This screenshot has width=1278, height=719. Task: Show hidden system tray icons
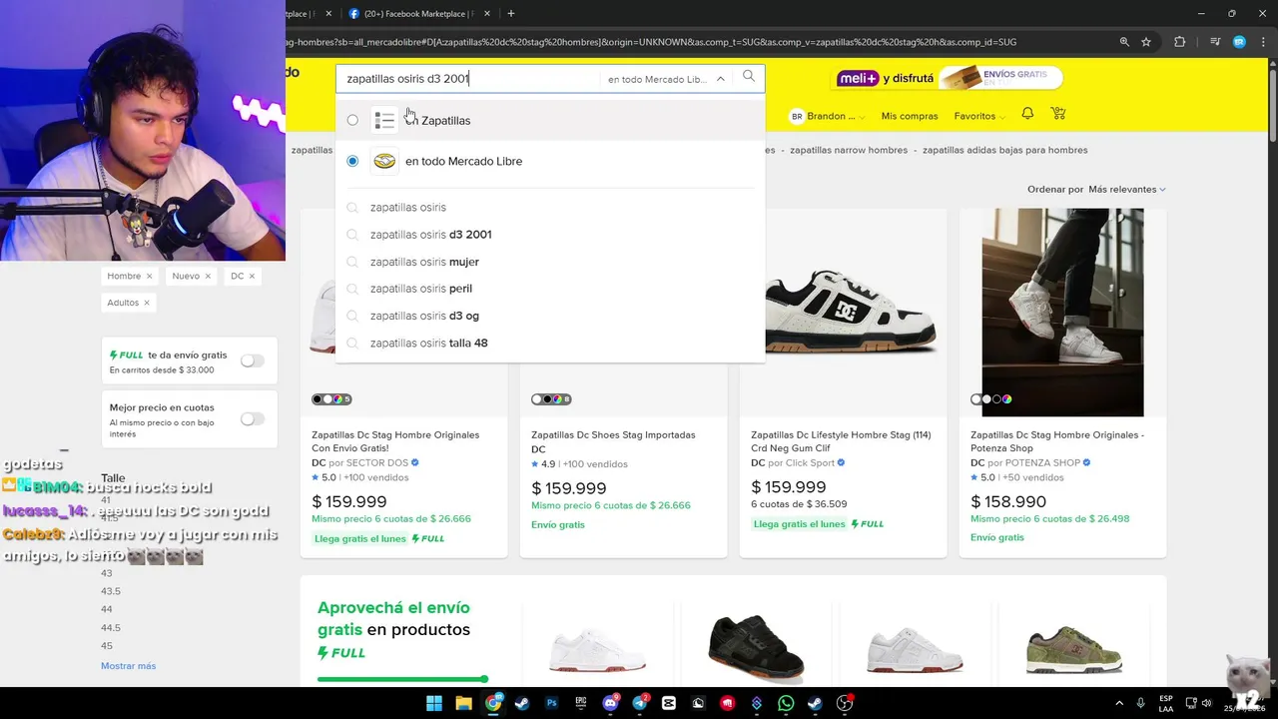[x=1119, y=703]
